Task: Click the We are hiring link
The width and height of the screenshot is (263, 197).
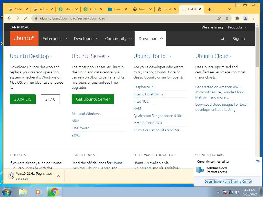Action: coord(212,27)
